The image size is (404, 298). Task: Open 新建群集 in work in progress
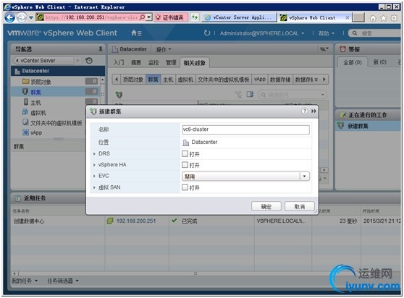coord(369,126)
